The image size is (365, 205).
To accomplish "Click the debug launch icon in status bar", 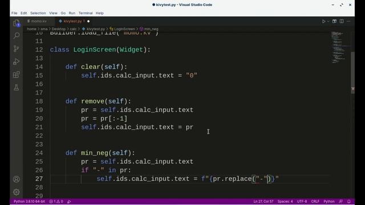I will tap(69, 202).
